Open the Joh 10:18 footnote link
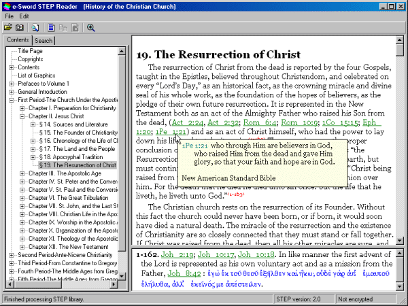This screenshot has height=306, width=408. tap(256, 254)
